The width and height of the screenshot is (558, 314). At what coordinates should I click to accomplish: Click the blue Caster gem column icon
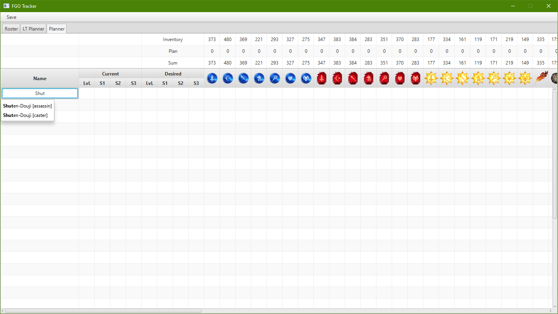(275, 78)
